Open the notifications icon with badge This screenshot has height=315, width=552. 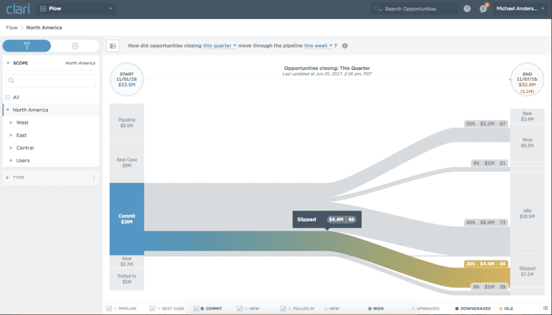[483, 9]
